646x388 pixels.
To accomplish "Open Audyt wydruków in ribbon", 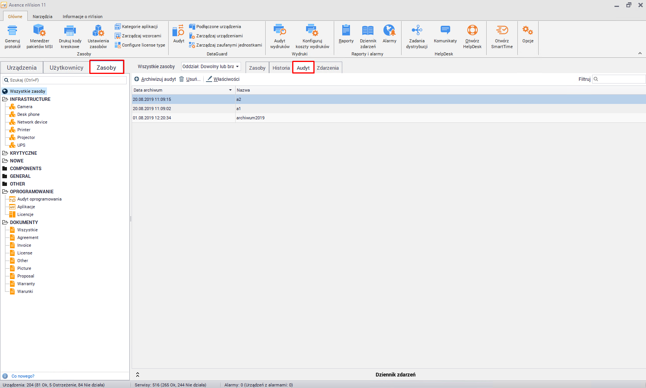I will pos(279,31).
